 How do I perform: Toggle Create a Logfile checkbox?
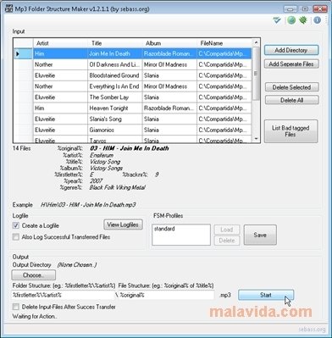point(16,225)
